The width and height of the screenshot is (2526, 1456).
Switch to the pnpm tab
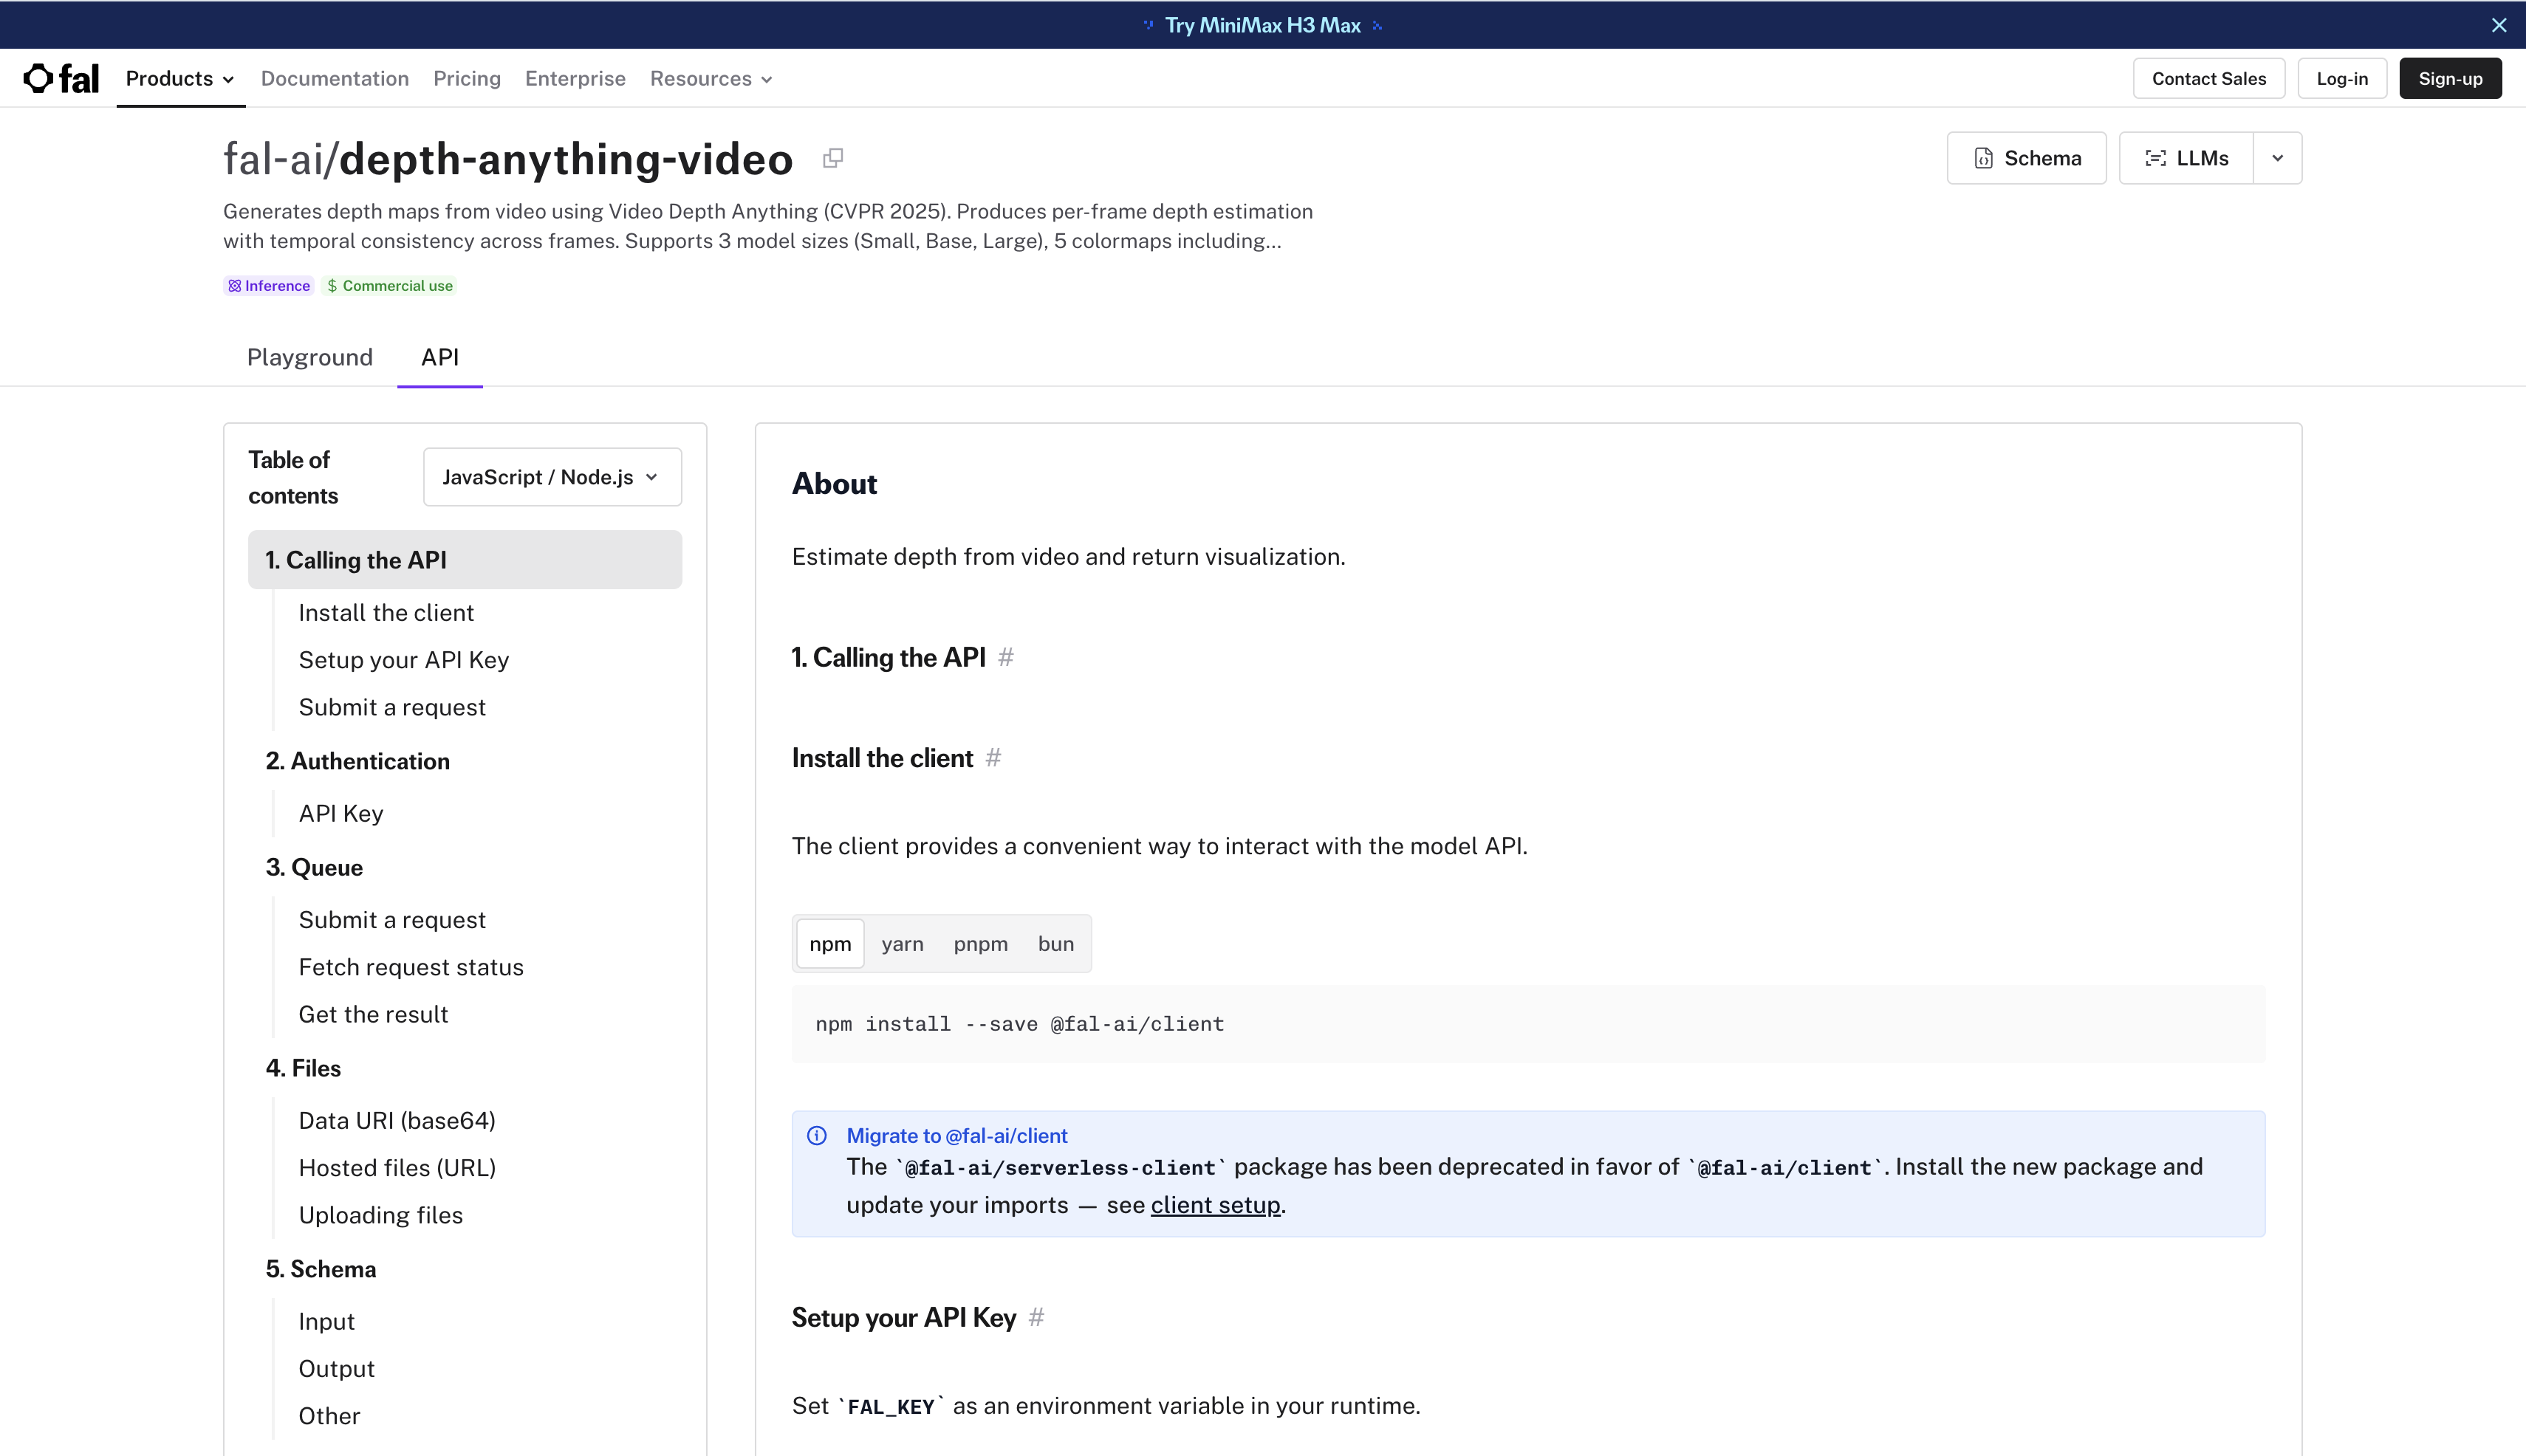[980, 944]
